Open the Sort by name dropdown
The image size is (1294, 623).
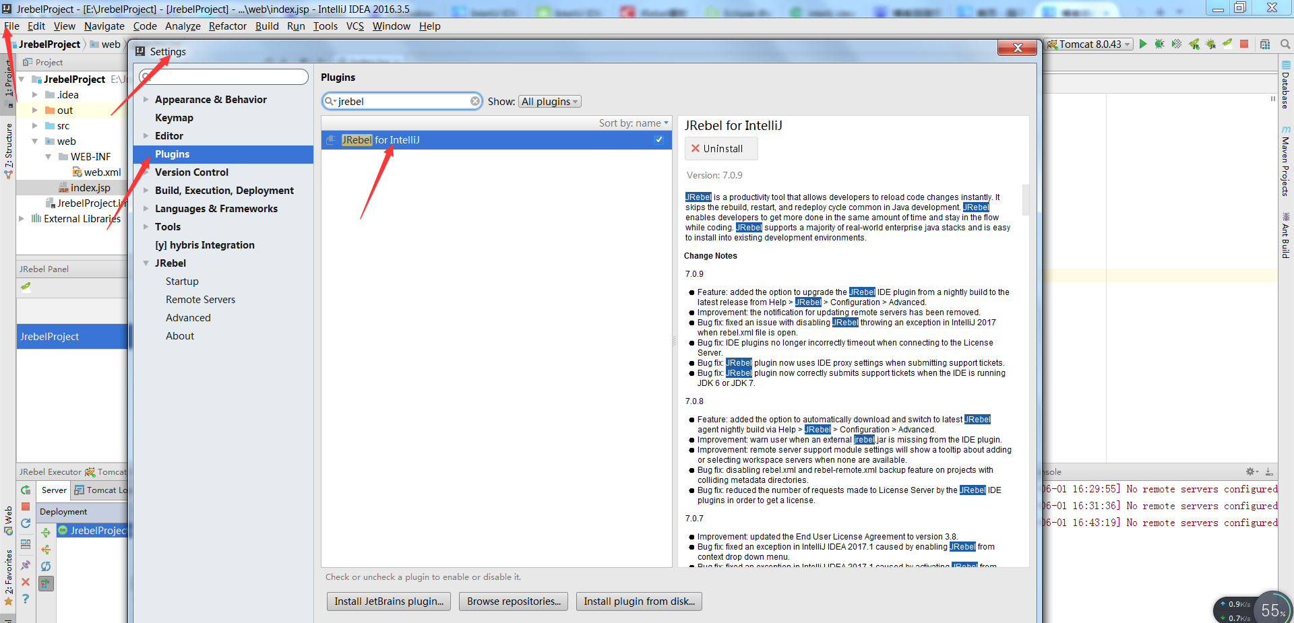[x=634, y=123]
